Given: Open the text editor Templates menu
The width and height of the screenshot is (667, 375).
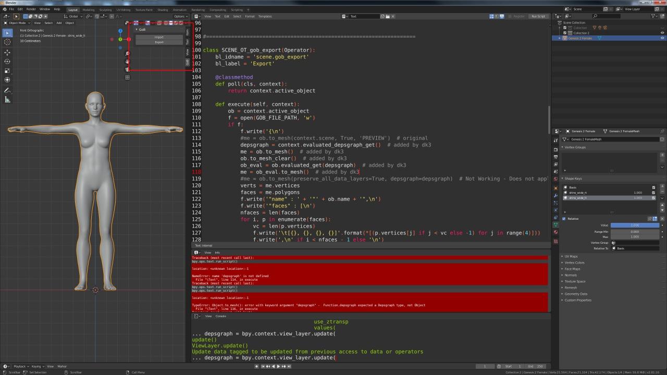Looking at the screenshot, I should (265, 16).
